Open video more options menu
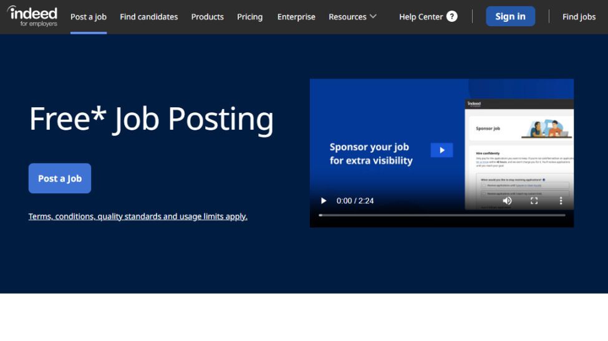The image size is (608, 341). pyautogui.click(x=561, y=201)
